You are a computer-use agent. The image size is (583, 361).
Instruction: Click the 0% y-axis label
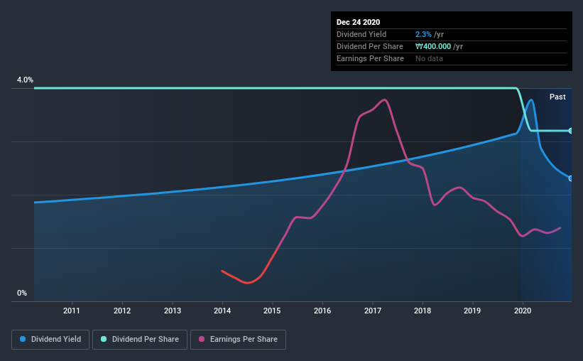pyautogui.click(x=22, y=293)
